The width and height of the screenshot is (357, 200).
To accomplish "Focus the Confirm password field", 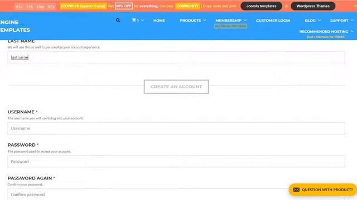I will (176, 194).
